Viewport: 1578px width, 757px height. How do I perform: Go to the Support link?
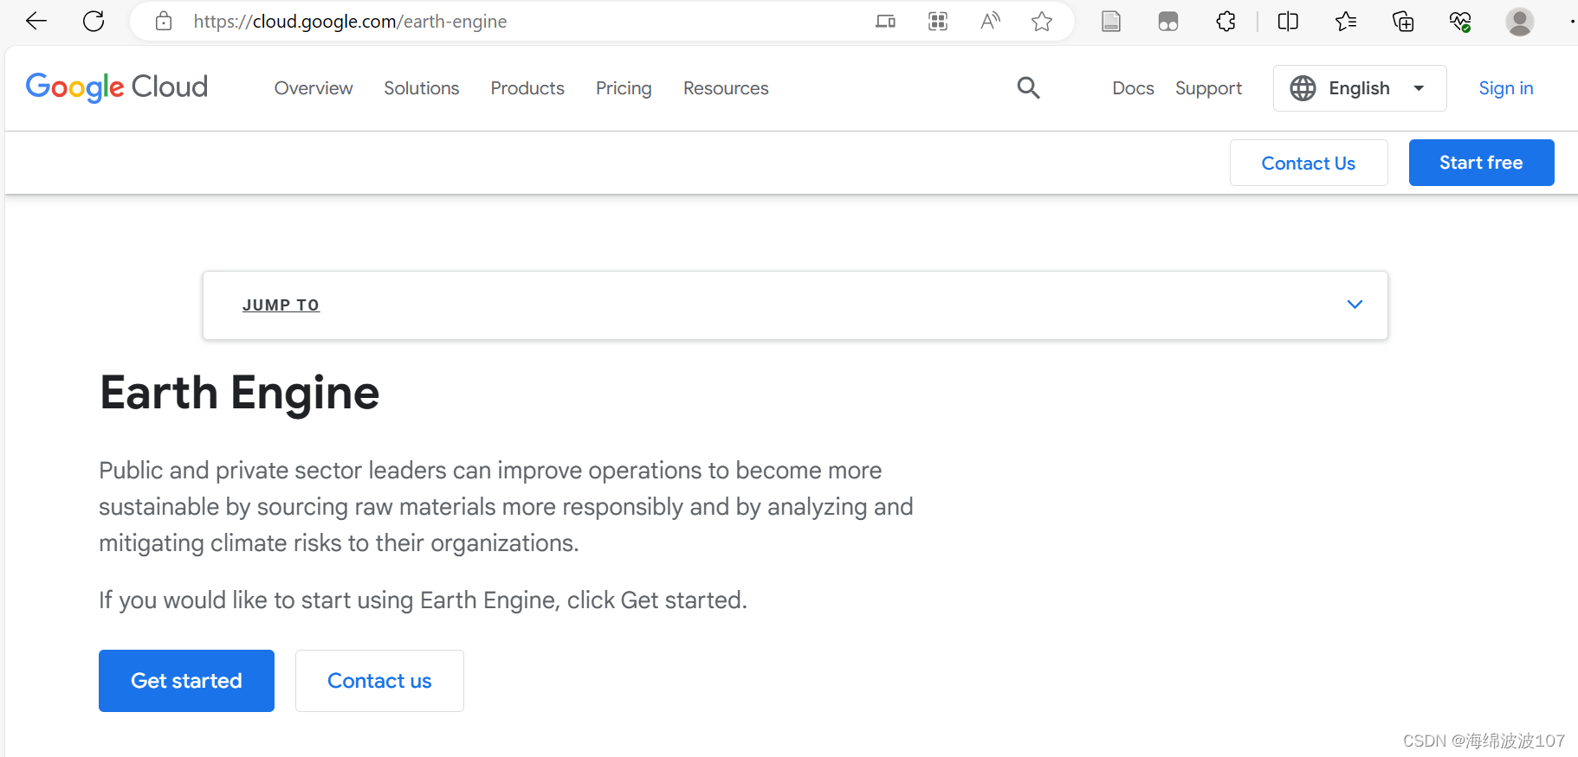click(x=1208, y=88)
